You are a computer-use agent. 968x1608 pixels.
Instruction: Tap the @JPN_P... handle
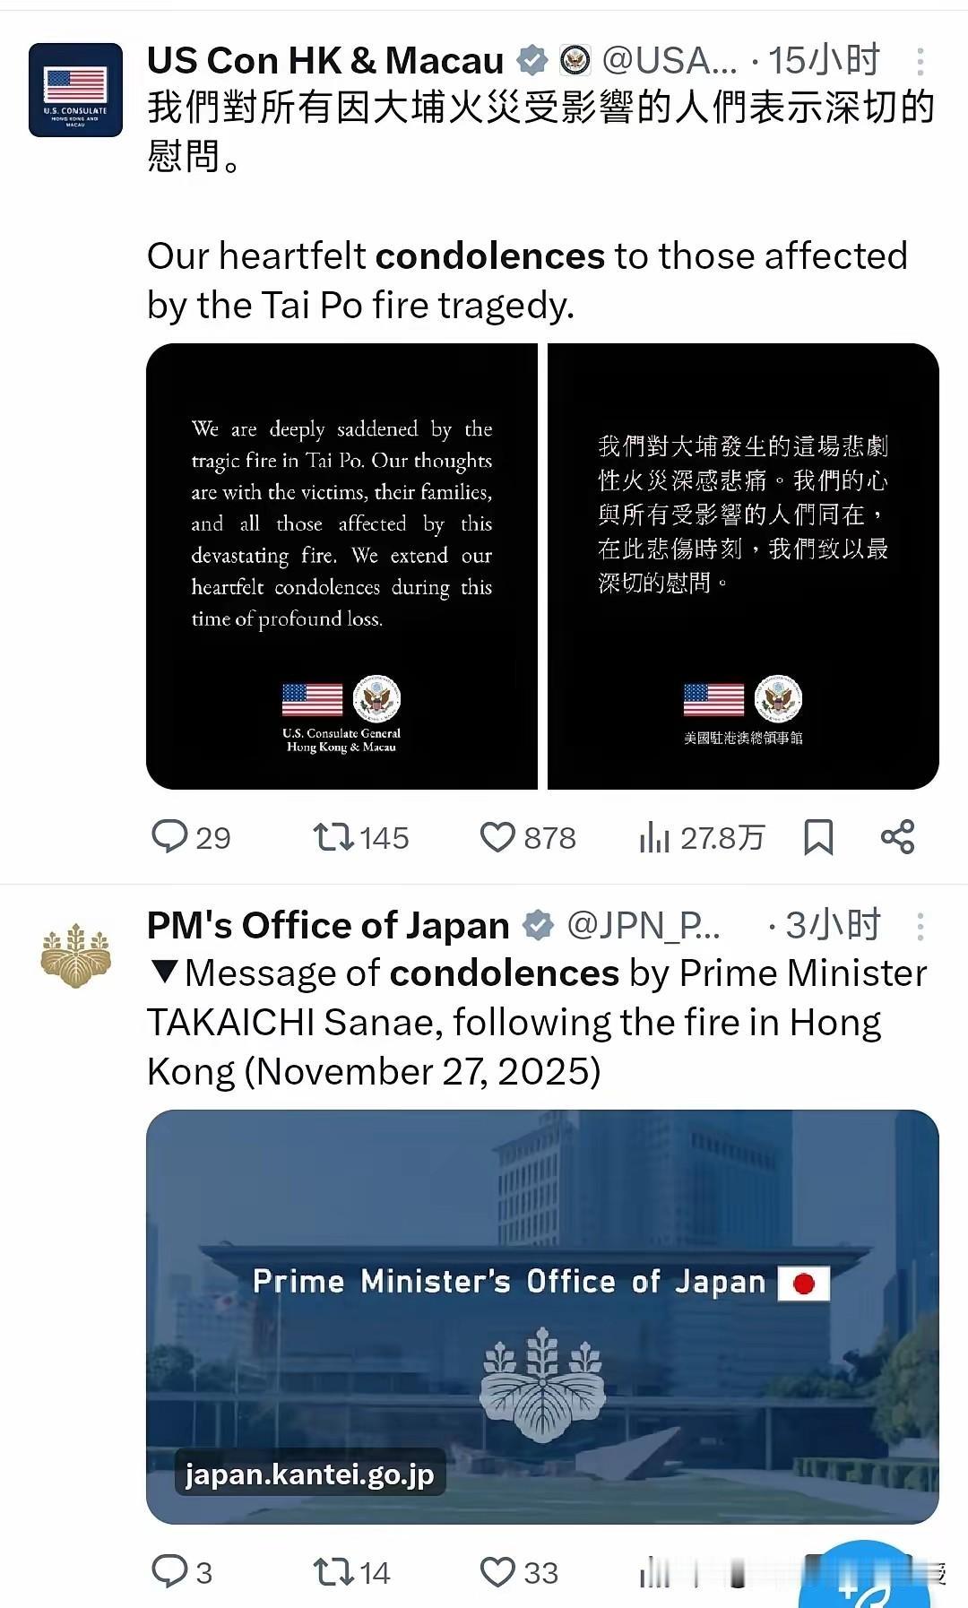(644, 925)
